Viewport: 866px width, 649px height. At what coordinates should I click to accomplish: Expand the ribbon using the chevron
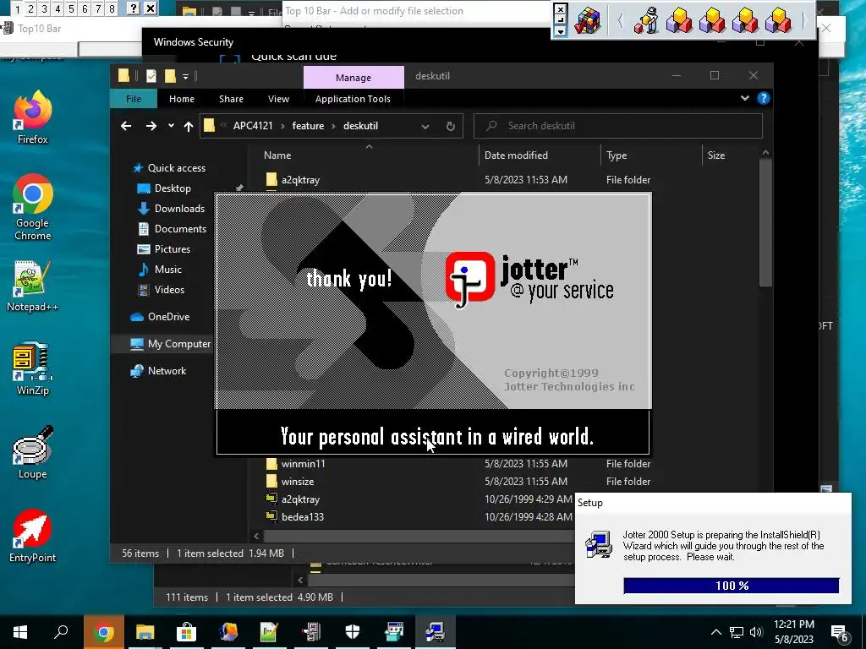coord(745,98)
